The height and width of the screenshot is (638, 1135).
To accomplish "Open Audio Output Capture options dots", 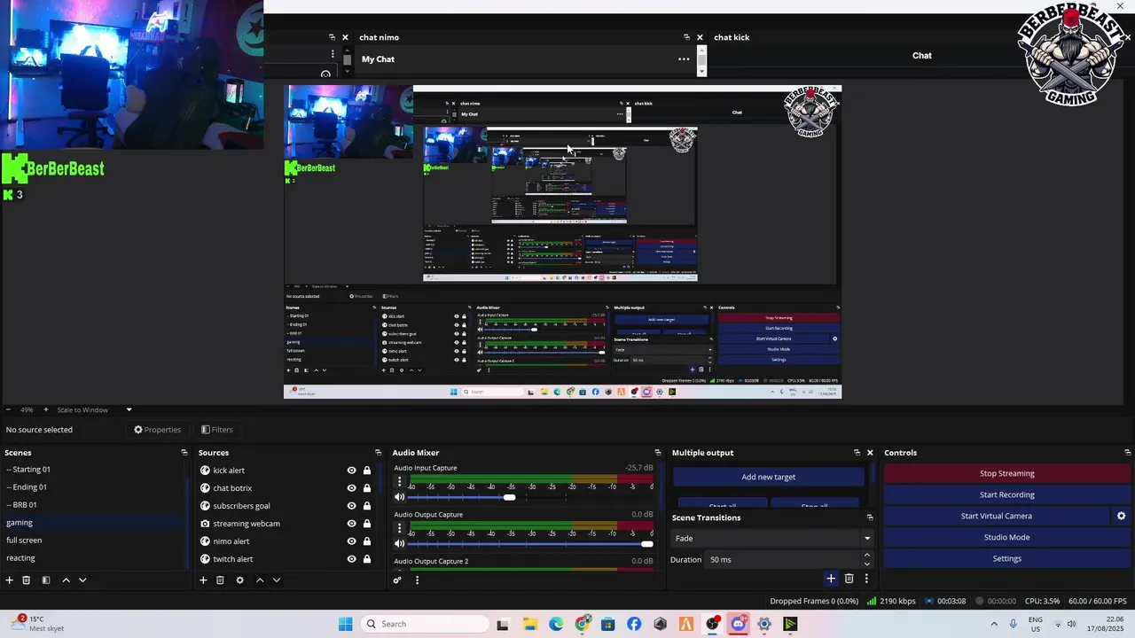I will coord(399,529).
